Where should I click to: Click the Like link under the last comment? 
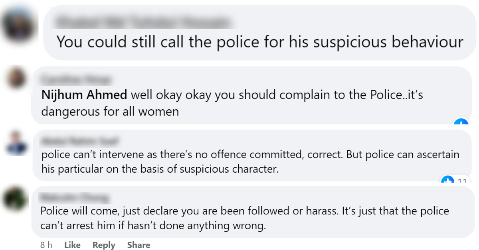click(x=72, y=245)
